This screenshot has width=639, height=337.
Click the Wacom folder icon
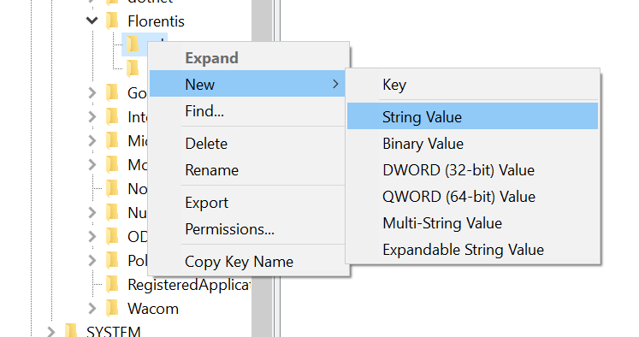click(112, 309)
